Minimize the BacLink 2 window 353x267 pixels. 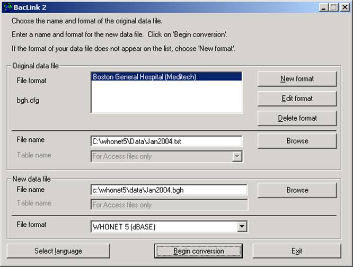[323, 7]
